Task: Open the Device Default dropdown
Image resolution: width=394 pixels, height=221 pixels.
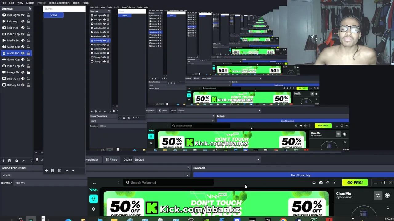Action: pyautogui.click(x=196, y=160)
